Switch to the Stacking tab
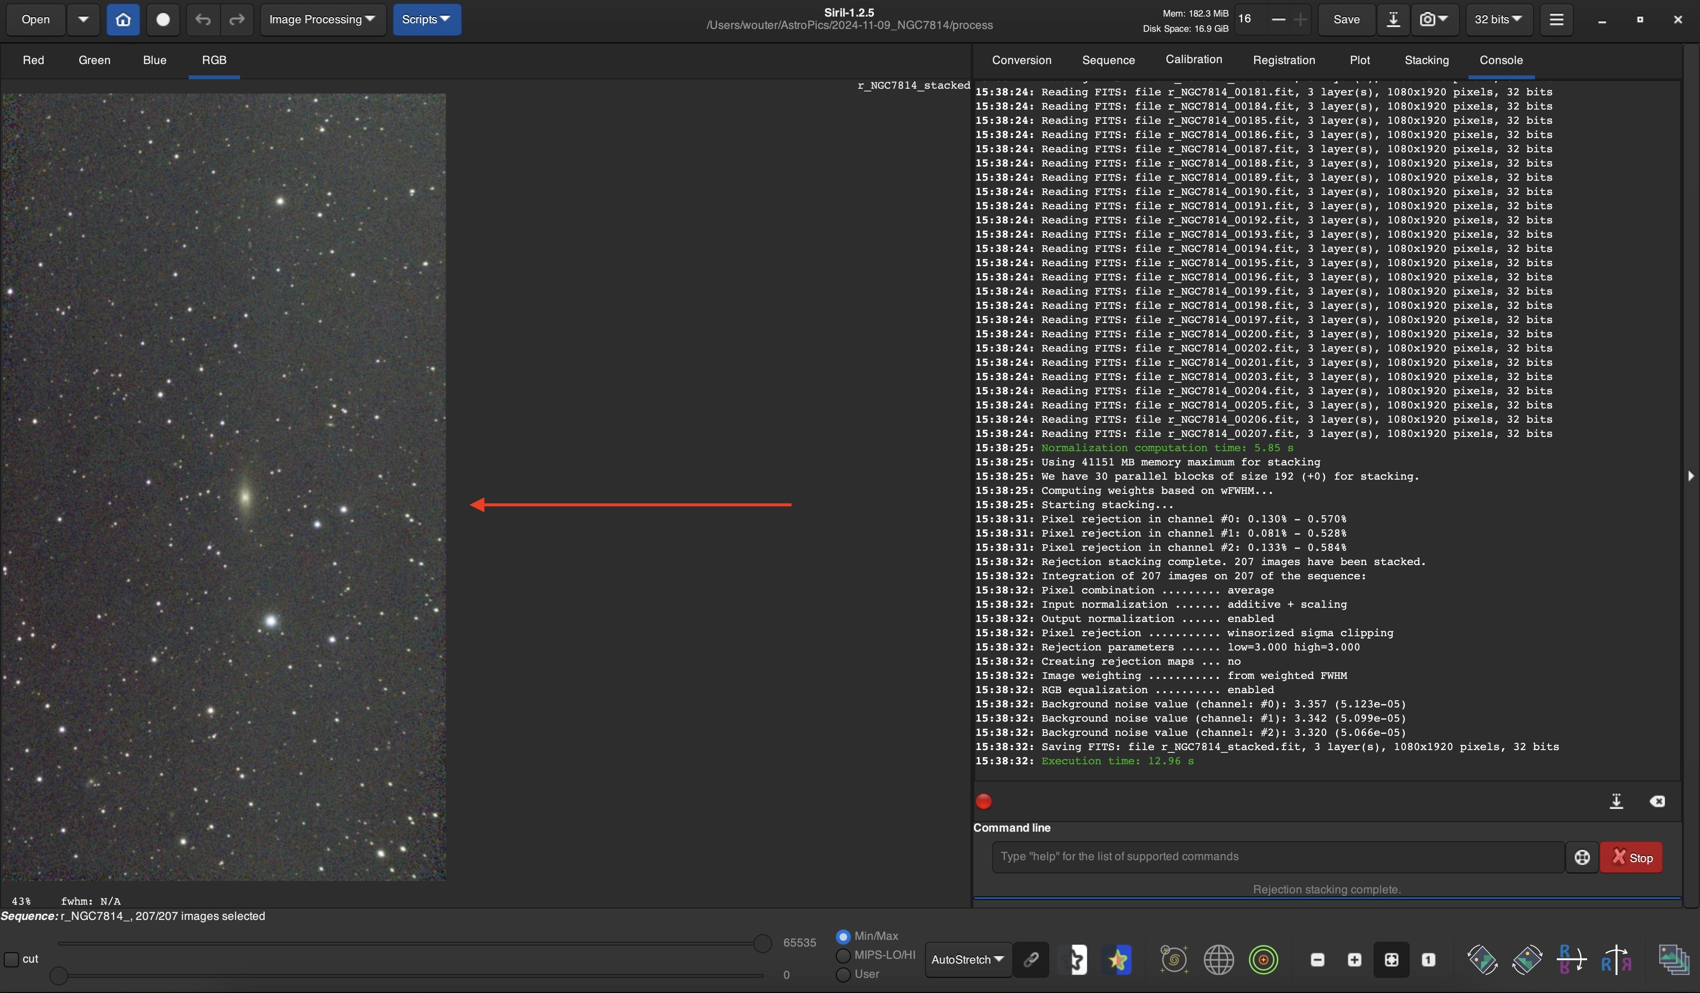 tap(1426, 60)
